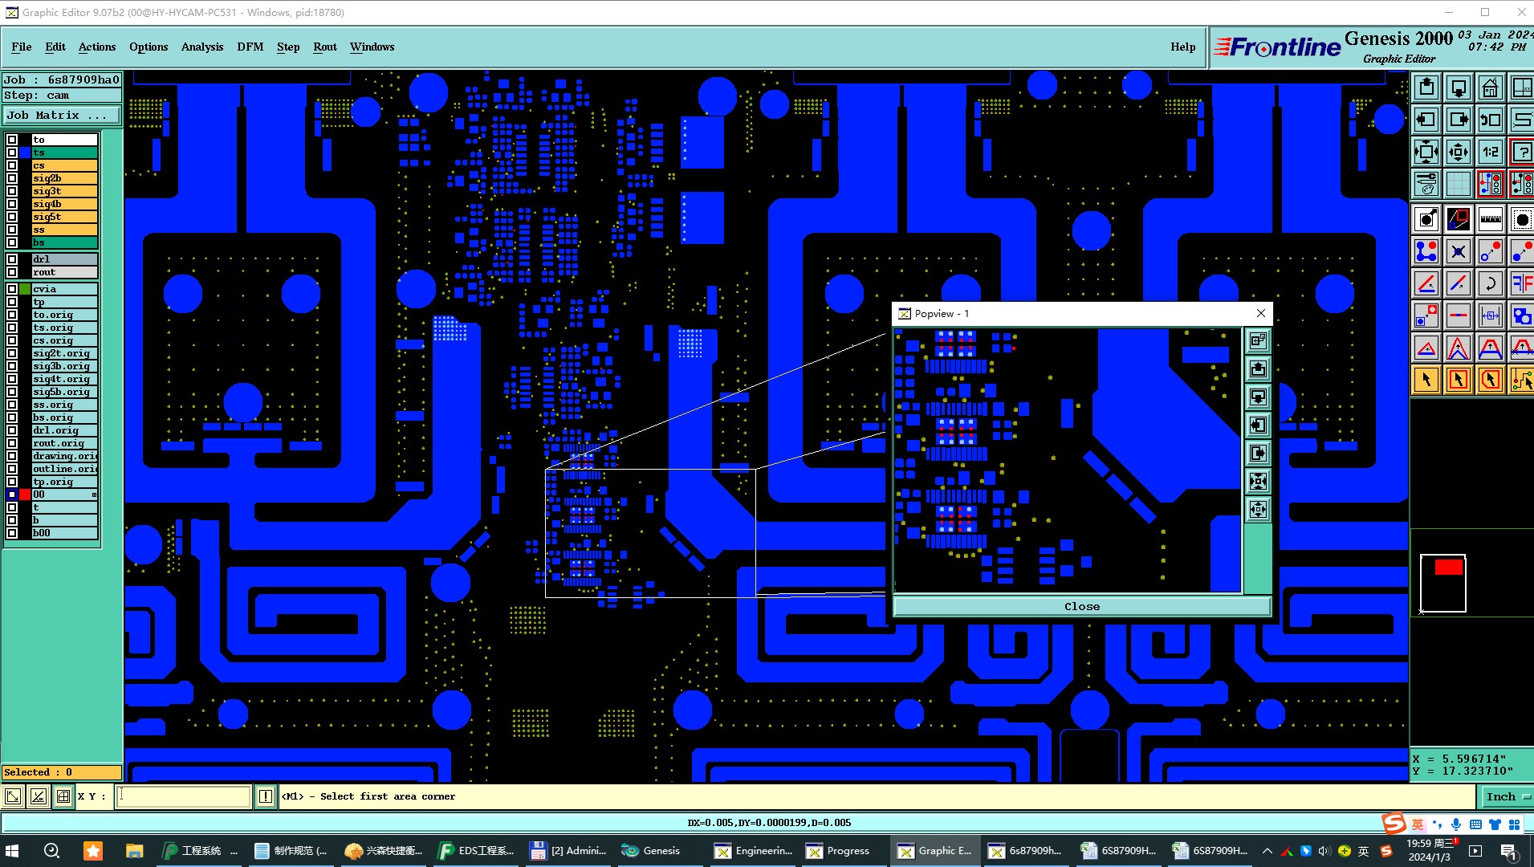
Task: Click Popview zoom out icon
Action: [x=1258, y=509]
